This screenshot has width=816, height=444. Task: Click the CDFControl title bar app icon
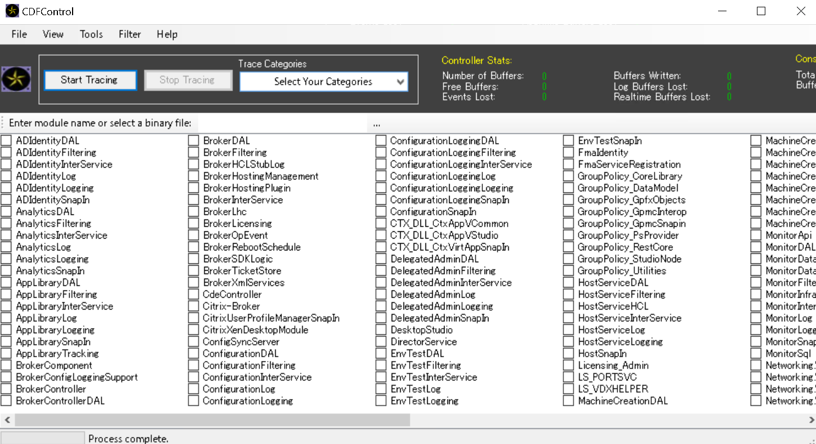[12, 11]
